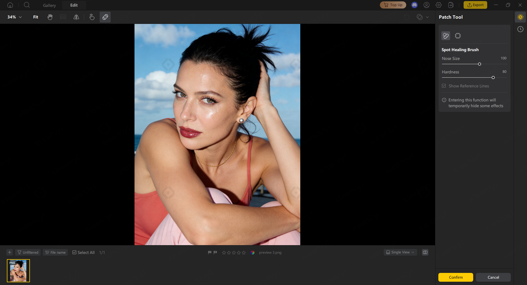
Task: Select the Hand pan tool
Action: click(50, 17)
